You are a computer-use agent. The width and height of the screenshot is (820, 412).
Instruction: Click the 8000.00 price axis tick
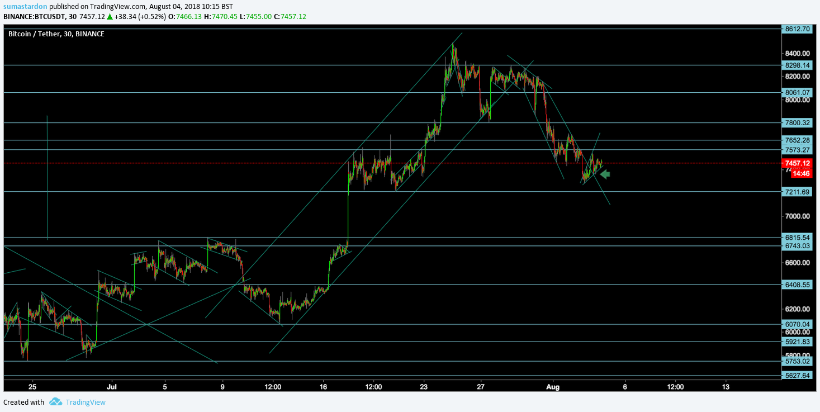pos(798,101)
